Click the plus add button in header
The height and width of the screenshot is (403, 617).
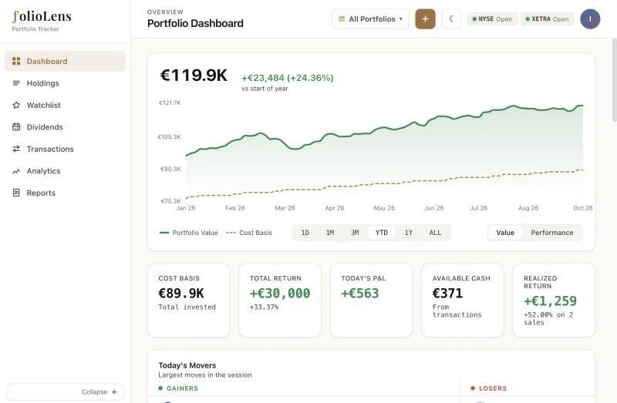pyautogui.click(x=425, y=18)
